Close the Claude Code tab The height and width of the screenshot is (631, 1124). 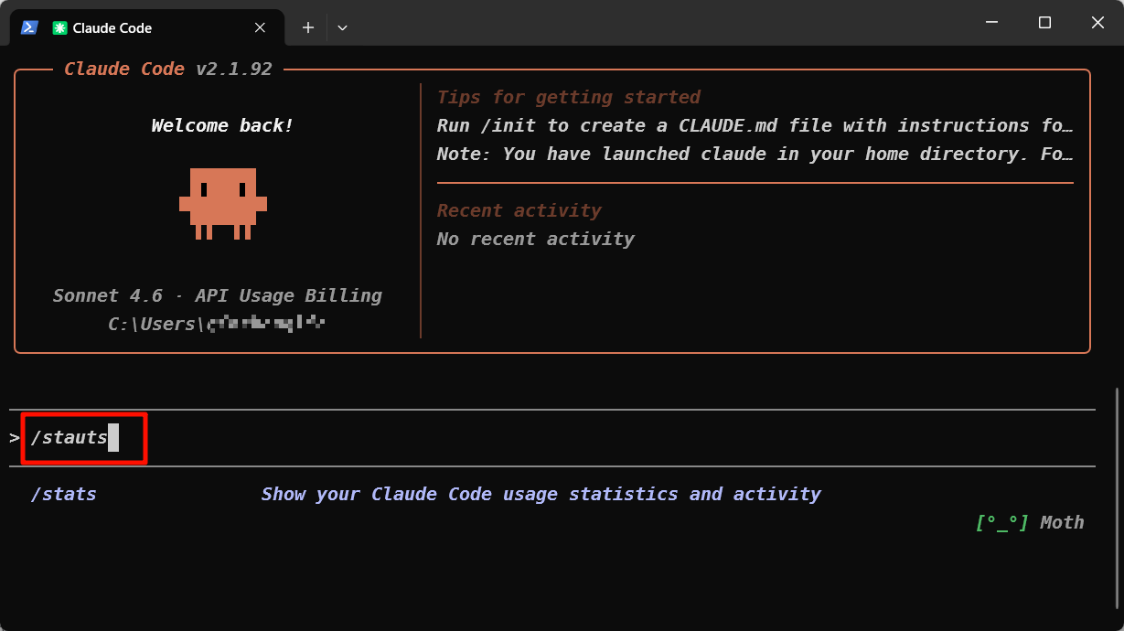[260, 27]
